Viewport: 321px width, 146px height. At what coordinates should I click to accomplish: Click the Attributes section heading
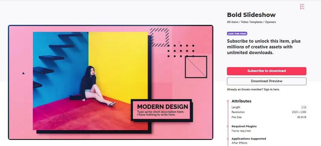[241, 101]
